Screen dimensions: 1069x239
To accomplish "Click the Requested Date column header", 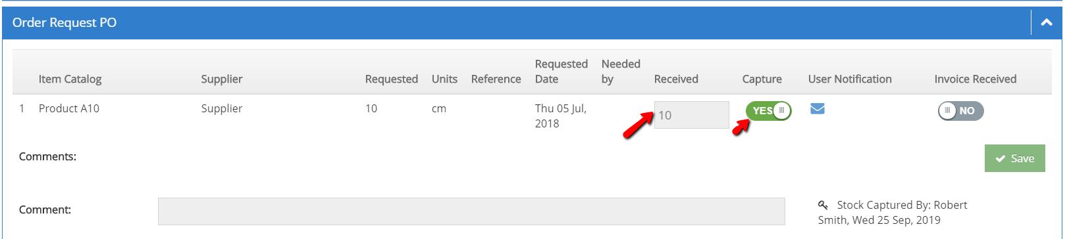I will (561, 72).
